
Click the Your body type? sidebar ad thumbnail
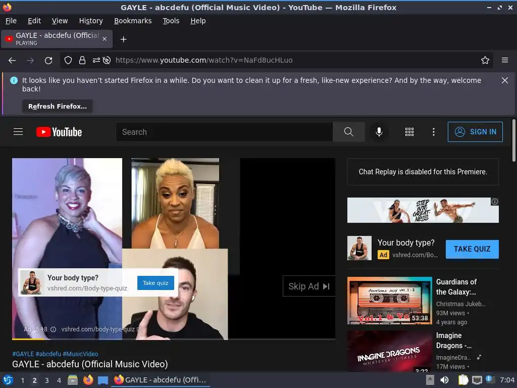coord(359,248)
